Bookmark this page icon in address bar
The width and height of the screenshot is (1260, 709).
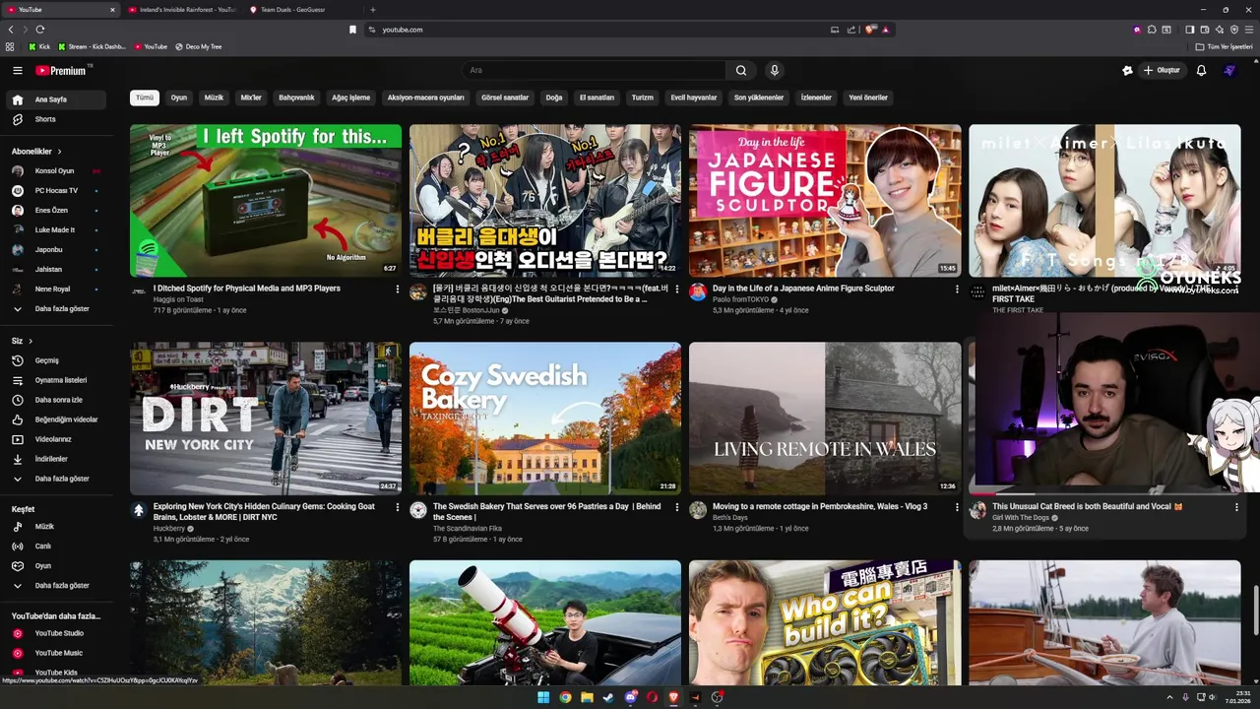point(352,30)
